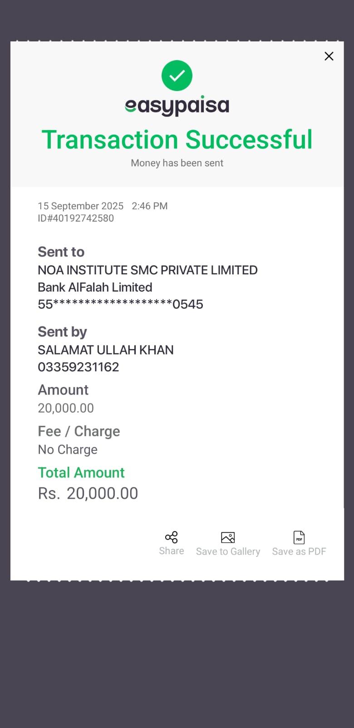Viewport: 354px width, 728px height.
Task: Click the No Charge fee text
Action: click(68, 450)
